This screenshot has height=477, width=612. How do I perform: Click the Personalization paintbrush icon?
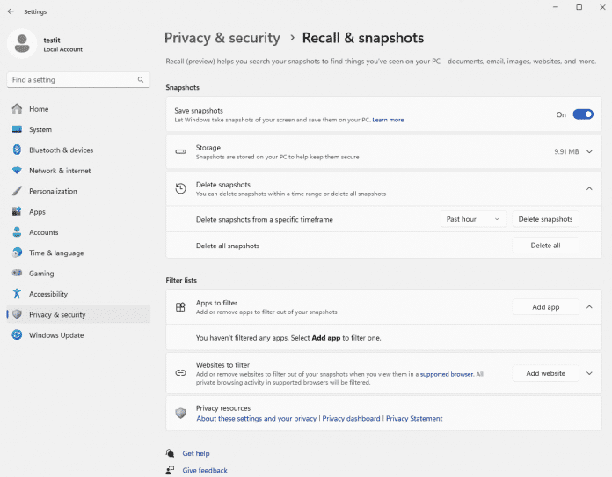[x=16, y=191]
